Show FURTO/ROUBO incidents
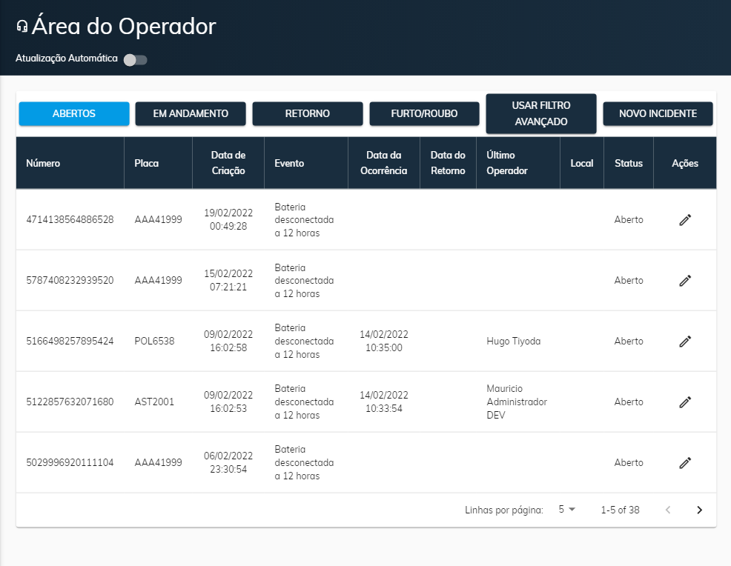The height and width of the screenshot is (566, 731). pos(424,113)
